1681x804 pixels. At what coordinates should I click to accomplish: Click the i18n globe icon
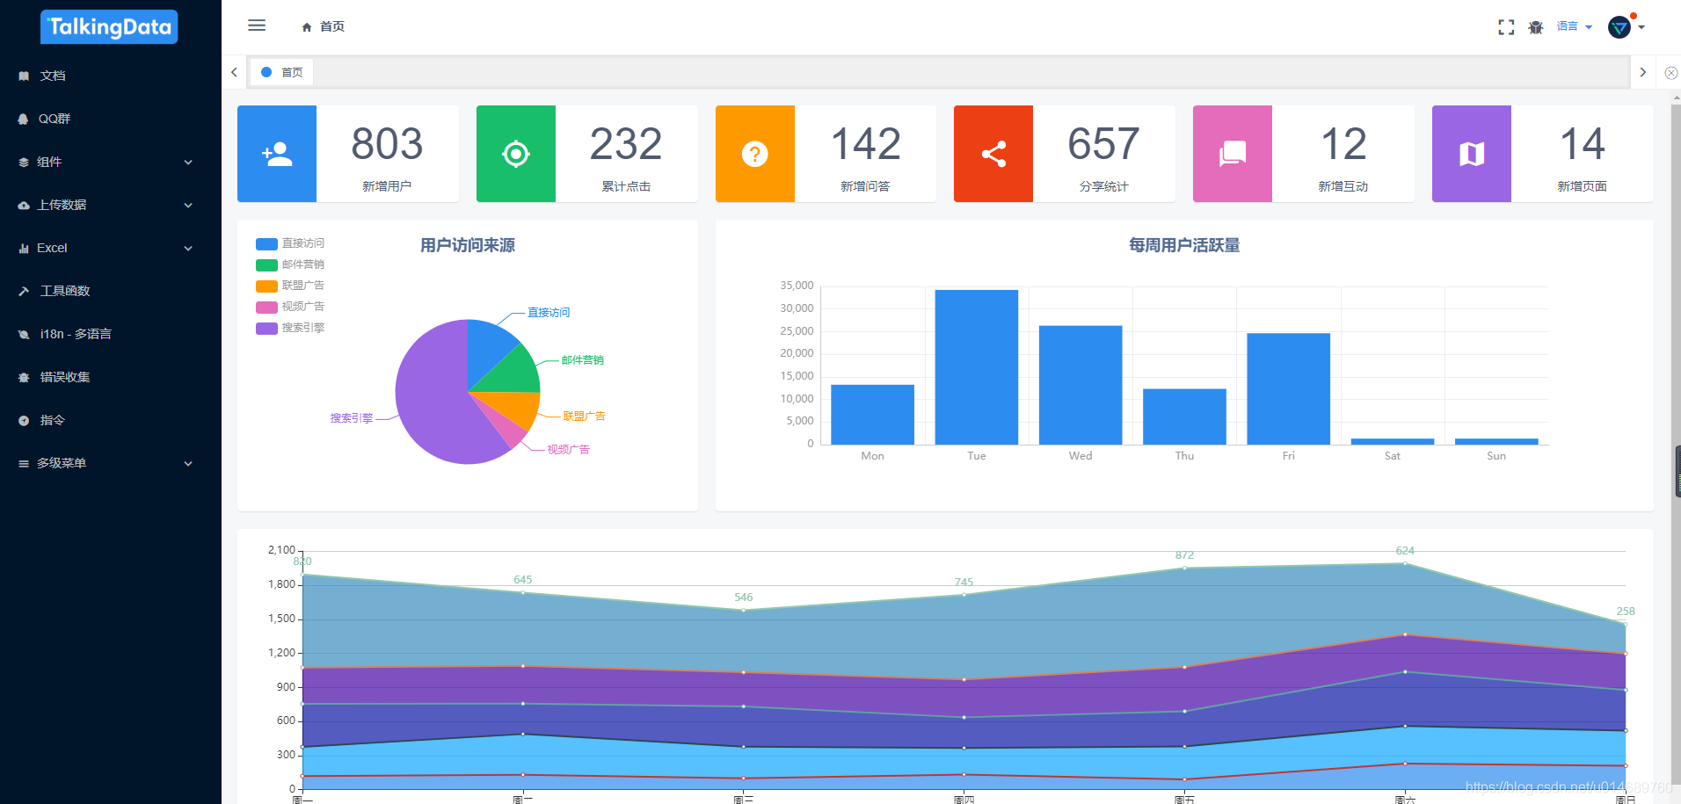(24, 335)
